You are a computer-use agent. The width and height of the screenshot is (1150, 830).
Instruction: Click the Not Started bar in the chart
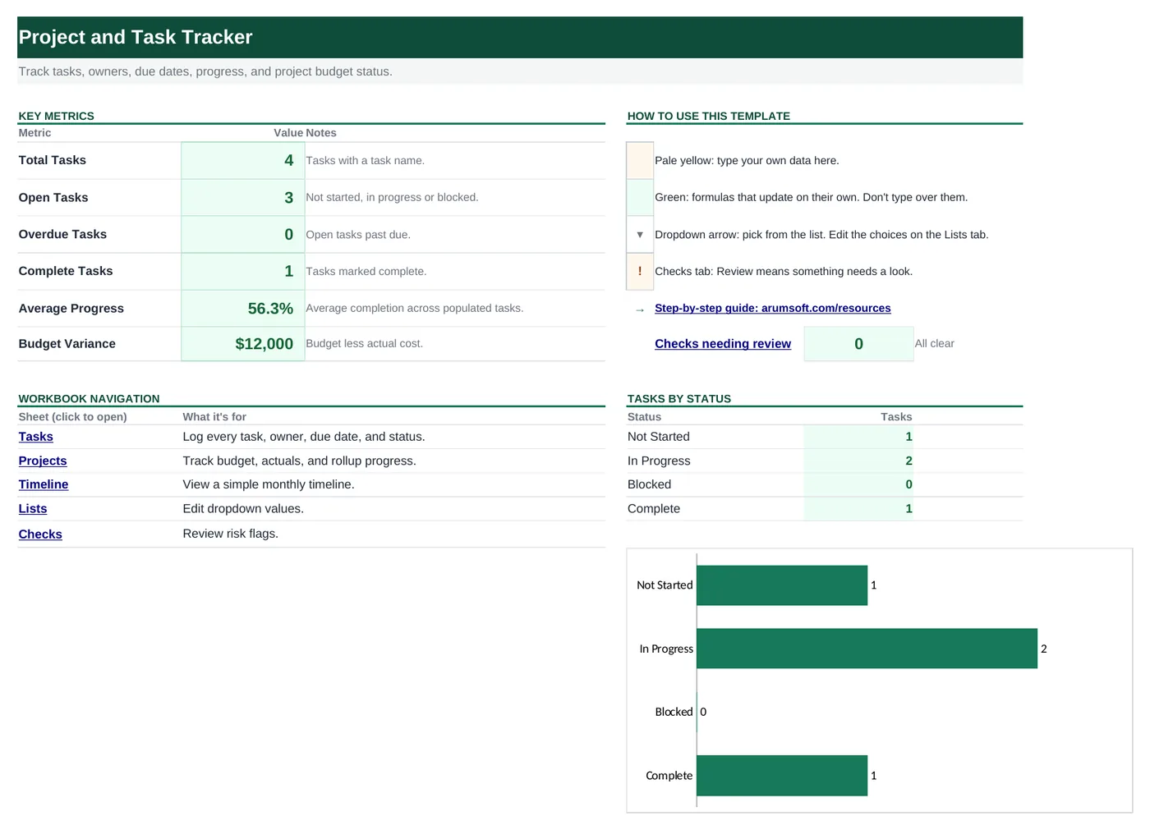pos(782,585)
